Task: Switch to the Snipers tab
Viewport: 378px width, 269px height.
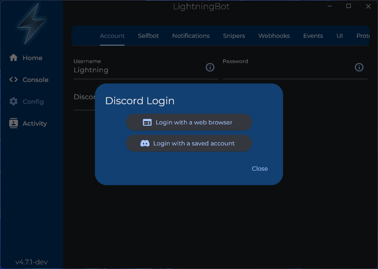Action: pos(234,36)
